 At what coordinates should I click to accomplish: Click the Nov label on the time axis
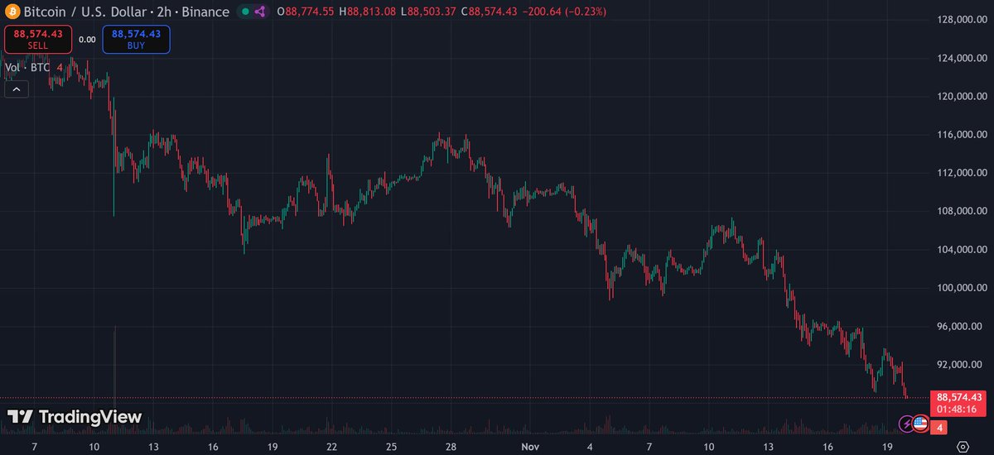[530, 446]
